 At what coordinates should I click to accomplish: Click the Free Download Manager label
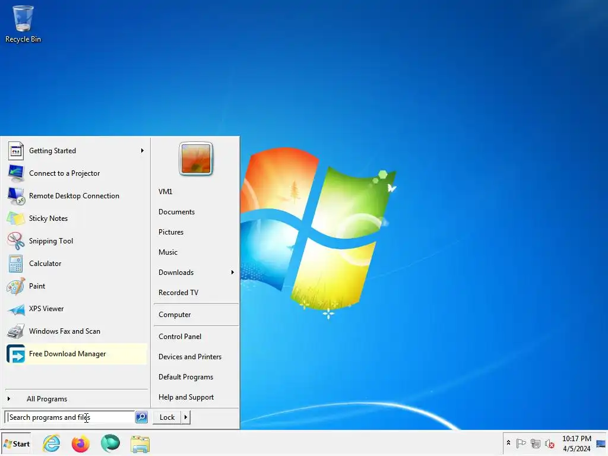coord(68,354)
